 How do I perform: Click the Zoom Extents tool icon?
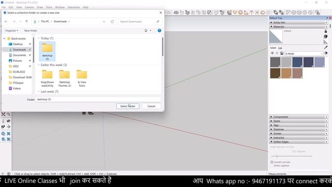pyautogui.click(x=4, y=114)
